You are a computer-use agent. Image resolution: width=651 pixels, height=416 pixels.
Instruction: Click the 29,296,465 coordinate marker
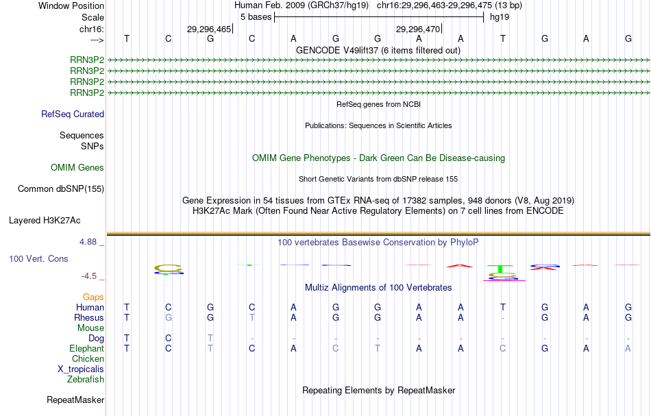point(209,29)
